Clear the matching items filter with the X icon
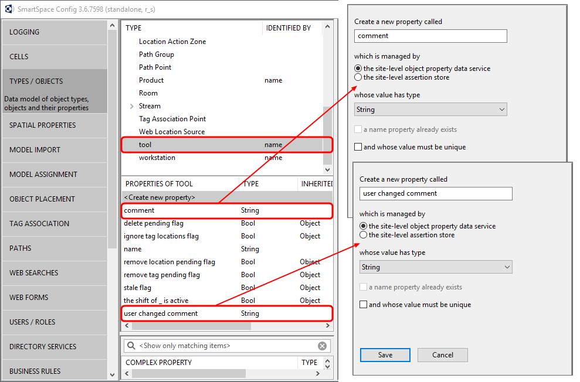Screen dimensions: 580x382 tap(322, 346)
